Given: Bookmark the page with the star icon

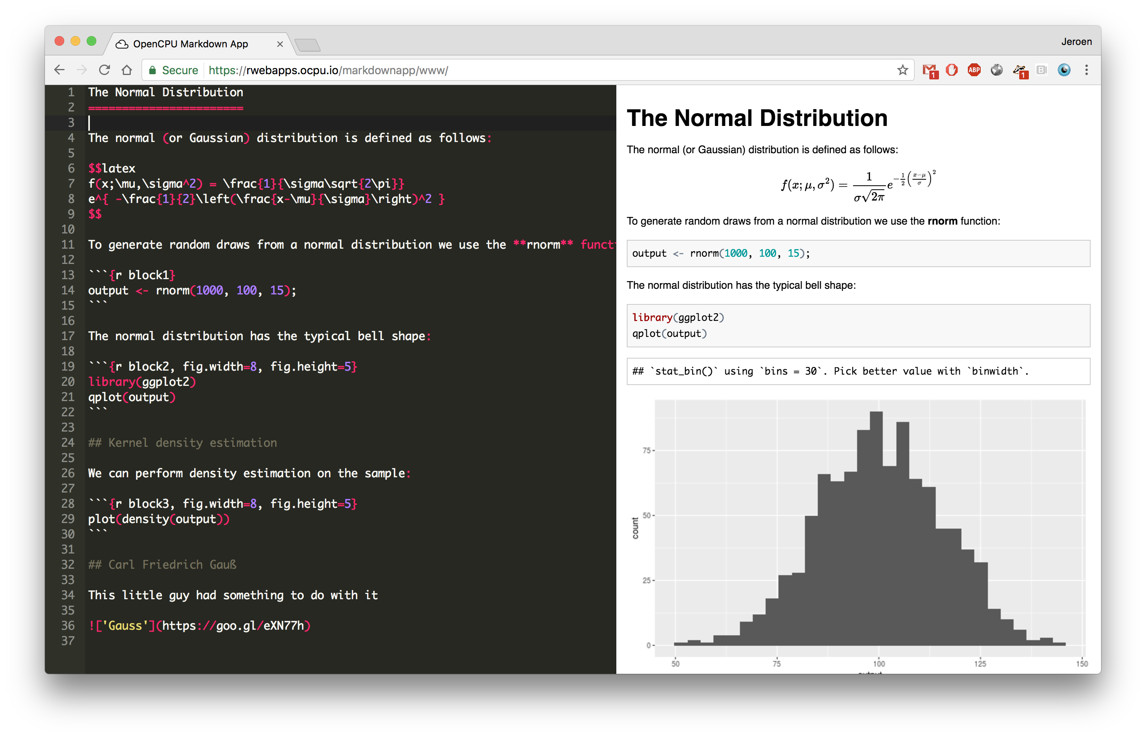Looking at the screenshot, I should coord(902,70).
